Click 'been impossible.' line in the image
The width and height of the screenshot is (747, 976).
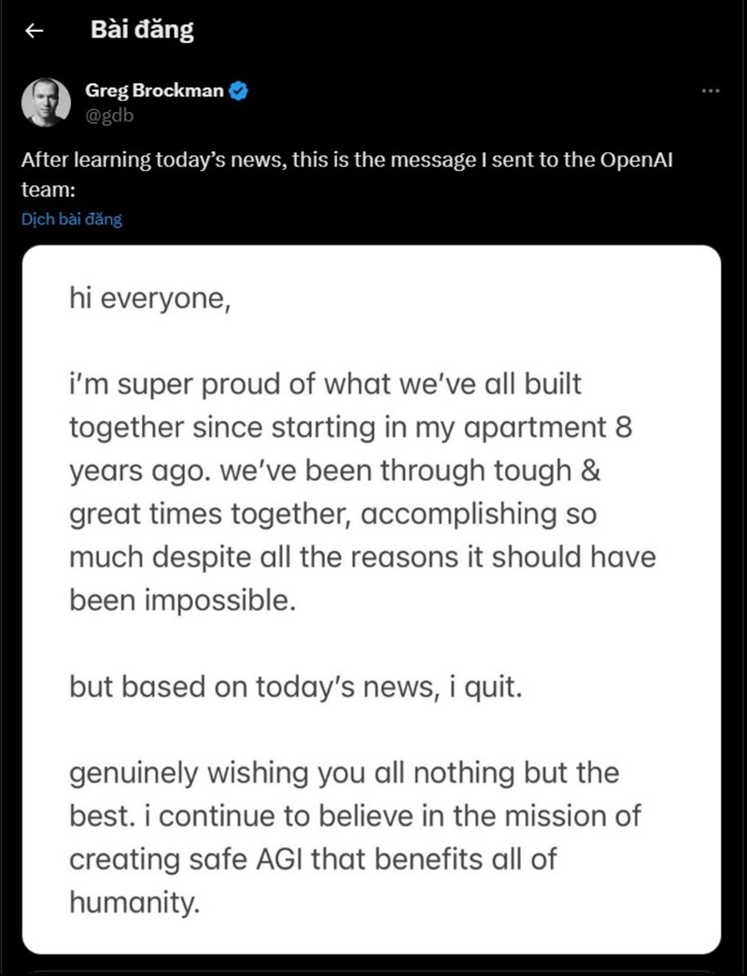click(182, 601)
